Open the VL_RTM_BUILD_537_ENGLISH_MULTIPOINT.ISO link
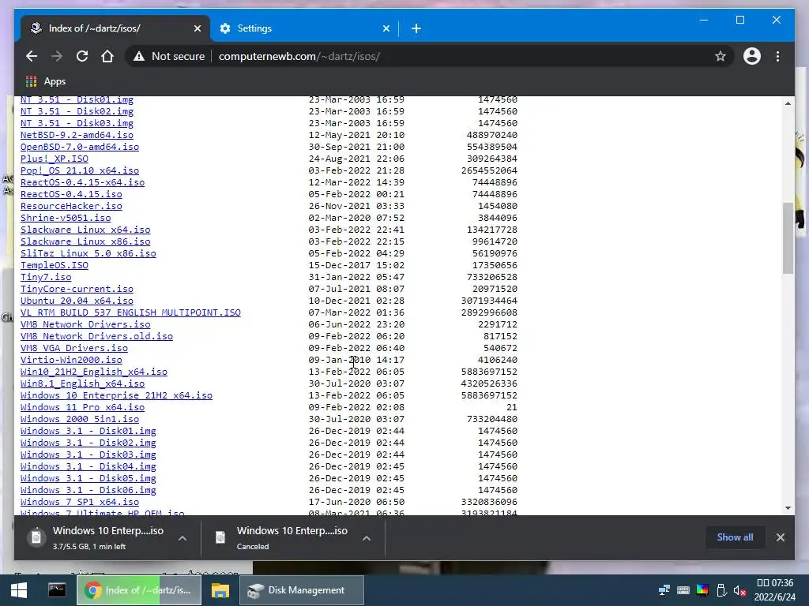The image size is (809, 606). (x=130, y=312)
